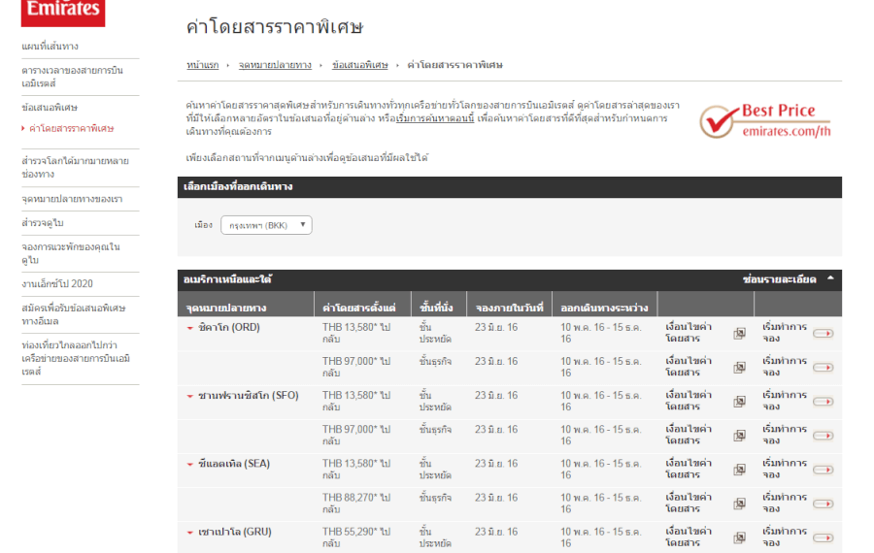The width and height of the screenshot is (874, 553).
Task: Collapse the เซาเปาโล (GRU) destination row
Action: pyautogui.click(x=190, y=533)
